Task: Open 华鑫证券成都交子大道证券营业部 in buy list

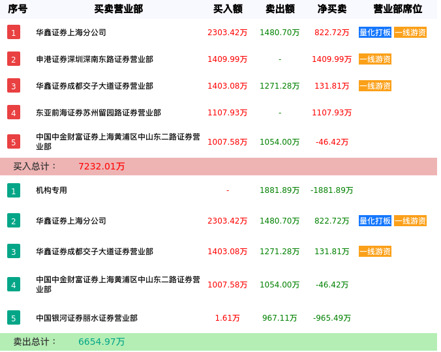Action: tap(95, 86)
